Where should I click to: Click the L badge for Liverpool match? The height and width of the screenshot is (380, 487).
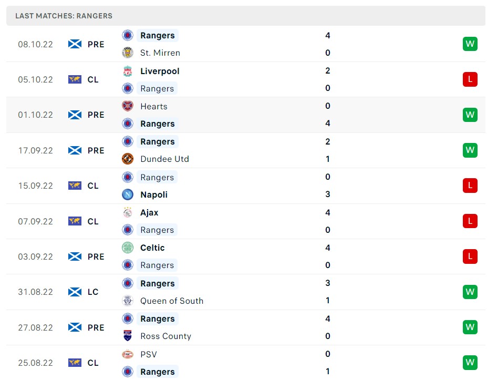[470, 79]
